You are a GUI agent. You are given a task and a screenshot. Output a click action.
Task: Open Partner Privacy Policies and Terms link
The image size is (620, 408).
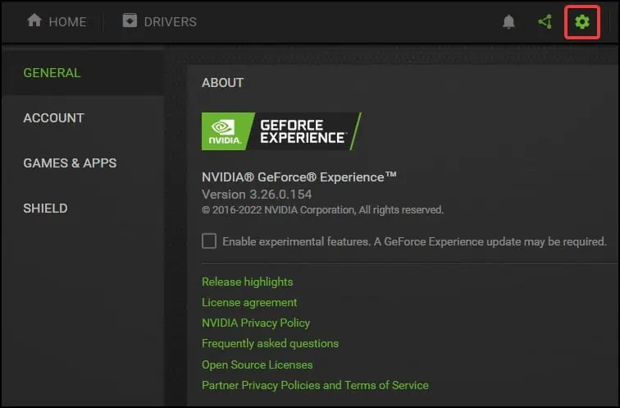pos(315,385)
